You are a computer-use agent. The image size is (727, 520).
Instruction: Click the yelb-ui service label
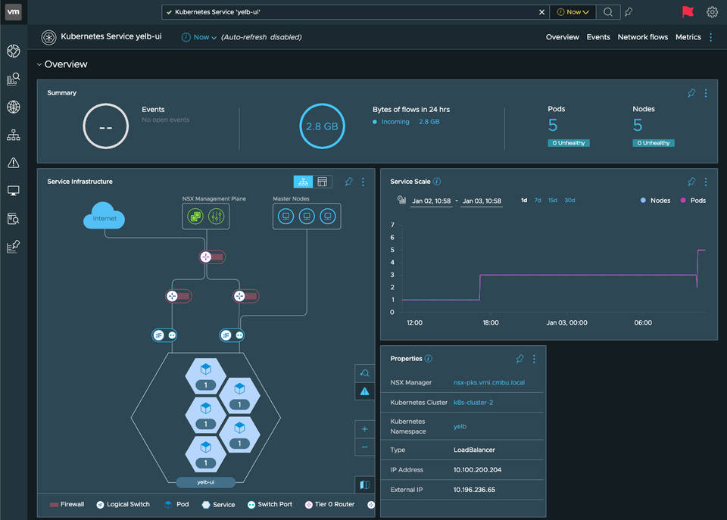205,482
